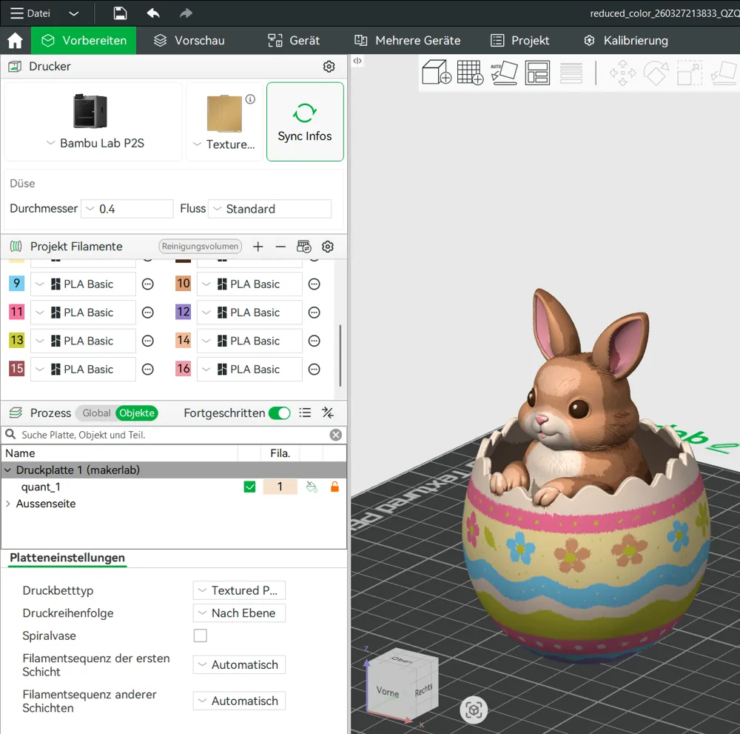Screen dimensions: 740x734
Task: Click the orange lock icon on quant_1
Action: pyautogui.click(x=334, y=487)
